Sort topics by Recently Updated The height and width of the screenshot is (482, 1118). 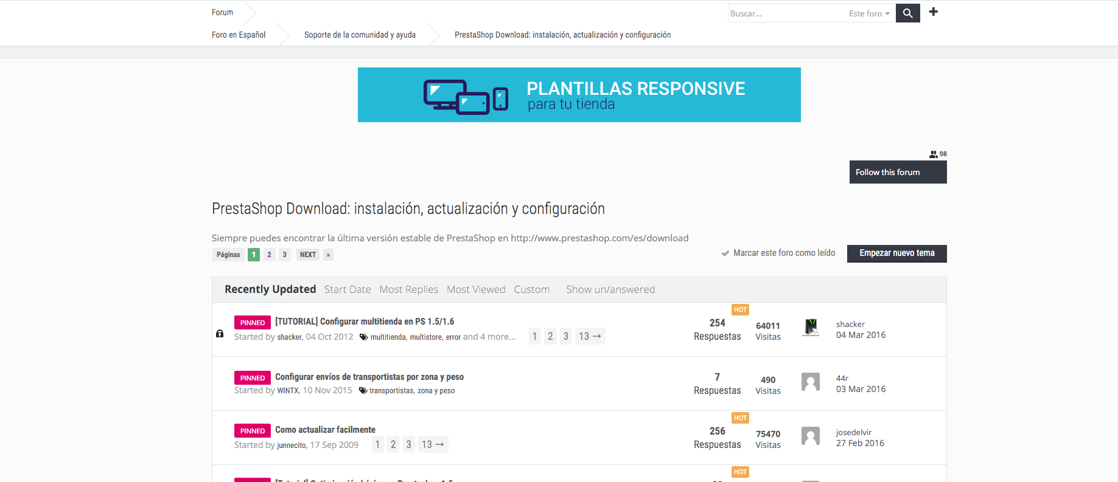tap(270, 289)
